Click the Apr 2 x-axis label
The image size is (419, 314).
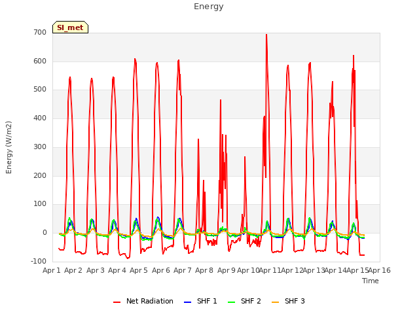pos(73,270)
